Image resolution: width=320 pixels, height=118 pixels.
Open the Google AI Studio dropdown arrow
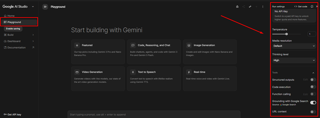click(33, 7)
